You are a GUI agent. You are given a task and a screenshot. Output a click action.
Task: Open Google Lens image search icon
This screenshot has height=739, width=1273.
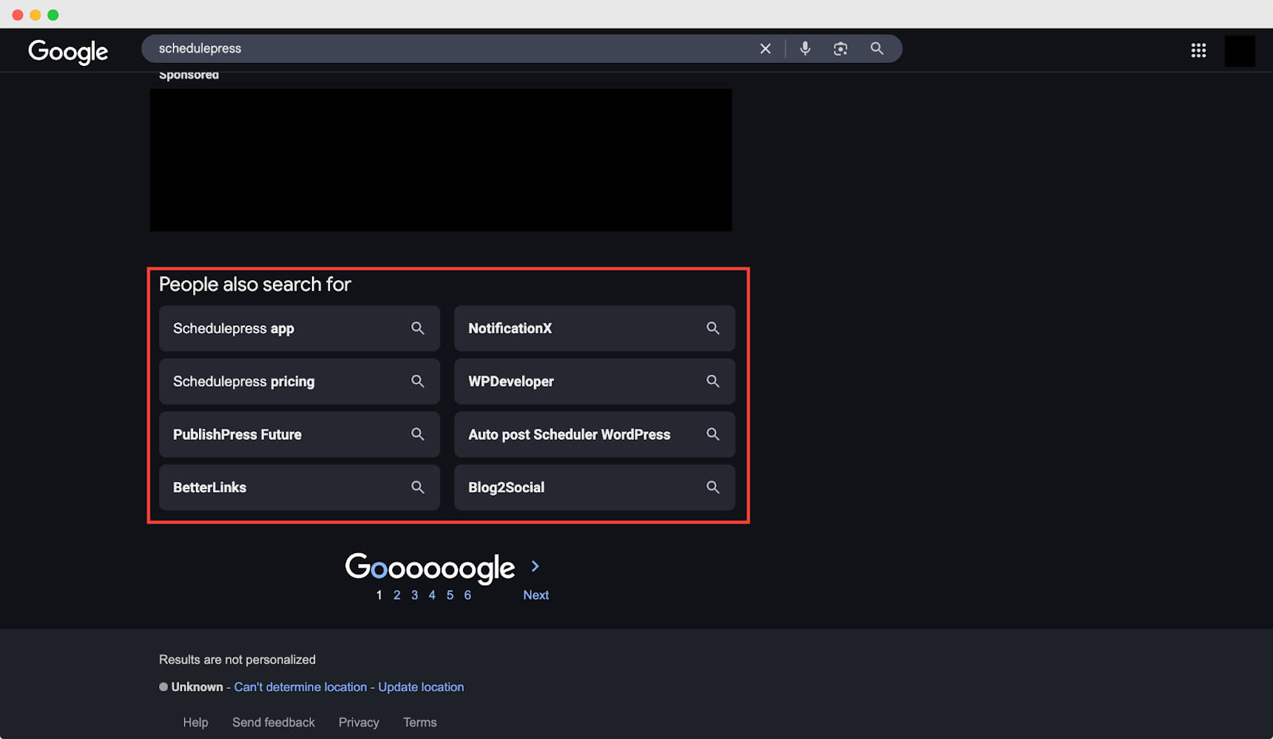pyautogui.click(x=840, y=49)
